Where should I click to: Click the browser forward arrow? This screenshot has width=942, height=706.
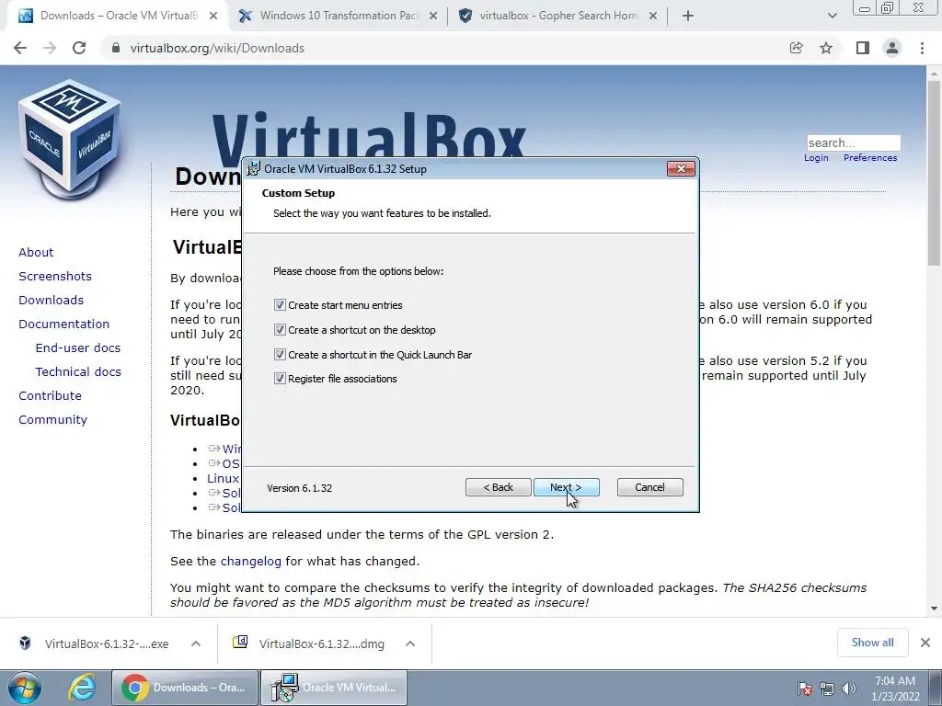[x=50, y=48]
